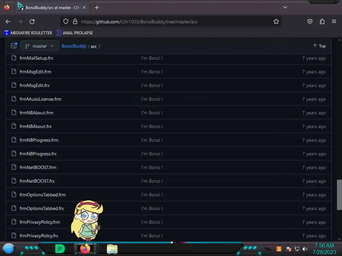This screenshot has height=256, width=342.
Task: Open file frmMsgEdit.frm
Action: coord(35,72)
